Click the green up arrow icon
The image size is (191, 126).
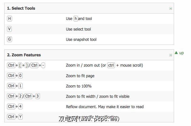tap(176, 53)
